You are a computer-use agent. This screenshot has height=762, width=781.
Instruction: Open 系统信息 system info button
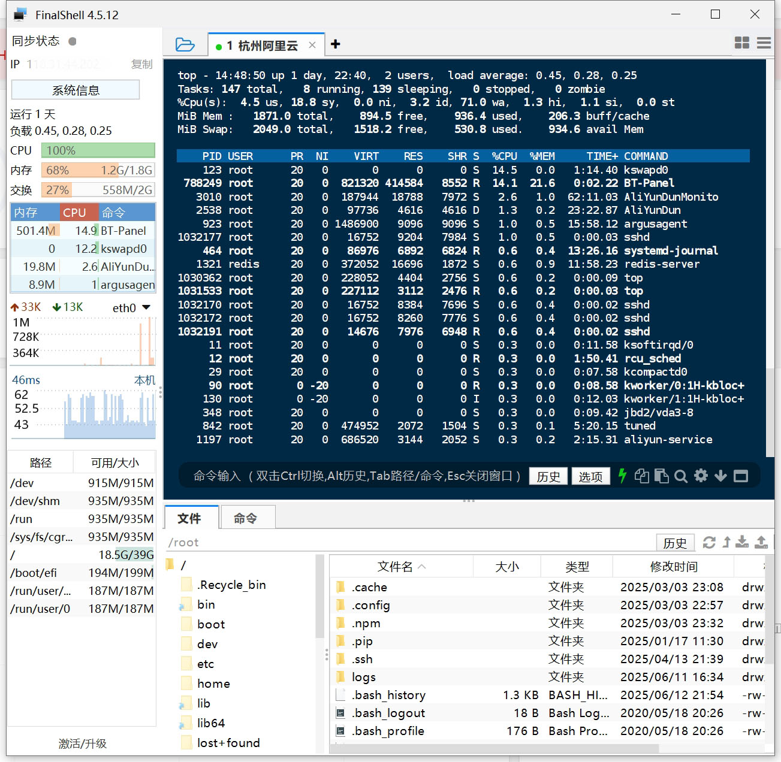[76, 90]
